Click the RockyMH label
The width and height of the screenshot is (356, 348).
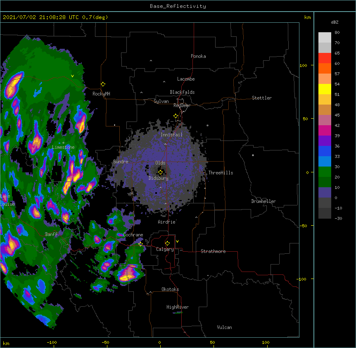coord(101,94)
